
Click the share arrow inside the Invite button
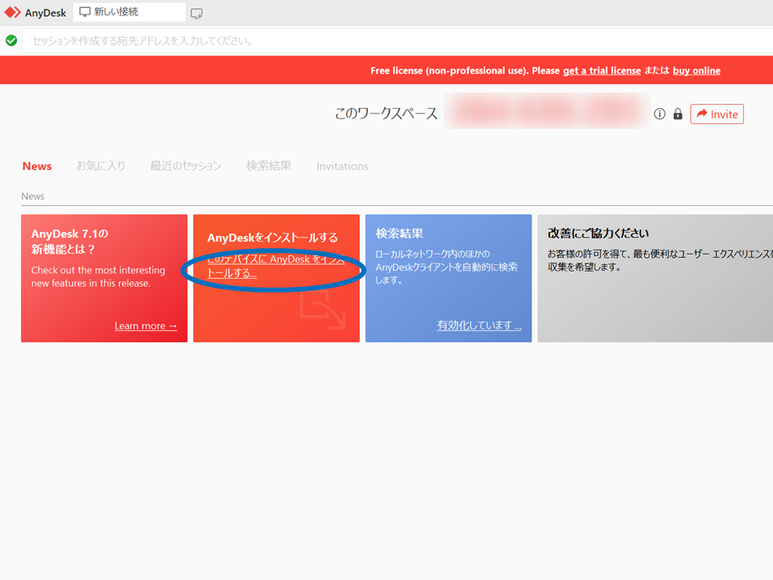point(701,114)
